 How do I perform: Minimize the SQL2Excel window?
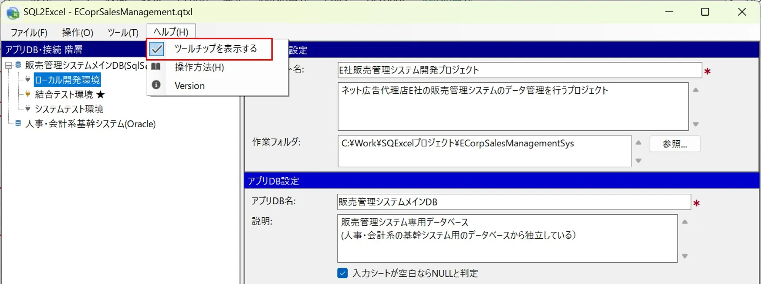point(670,12)
